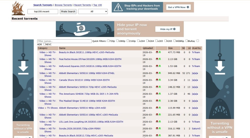Open magnet link for LOL.Last.One.Laughing.UK torrent

coord(157,121)
